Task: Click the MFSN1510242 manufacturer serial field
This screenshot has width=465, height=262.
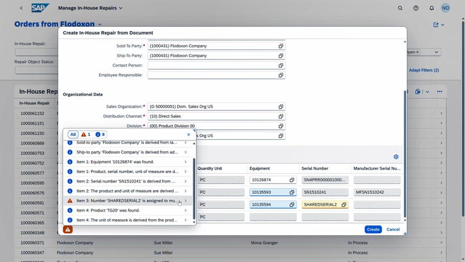Action: point(377,192)
